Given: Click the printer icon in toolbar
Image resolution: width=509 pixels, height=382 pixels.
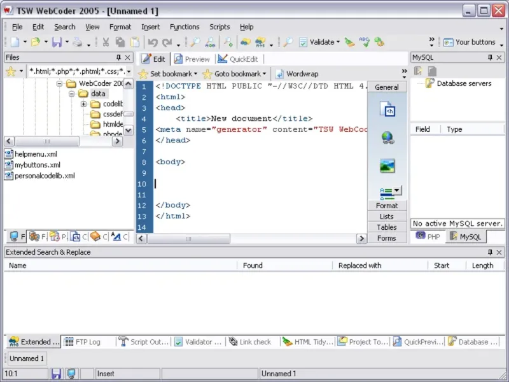Looking at the screenshot, I should coord(78,42).
